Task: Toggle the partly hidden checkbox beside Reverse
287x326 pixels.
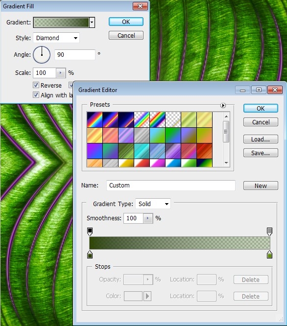Action: pos(71,85)
